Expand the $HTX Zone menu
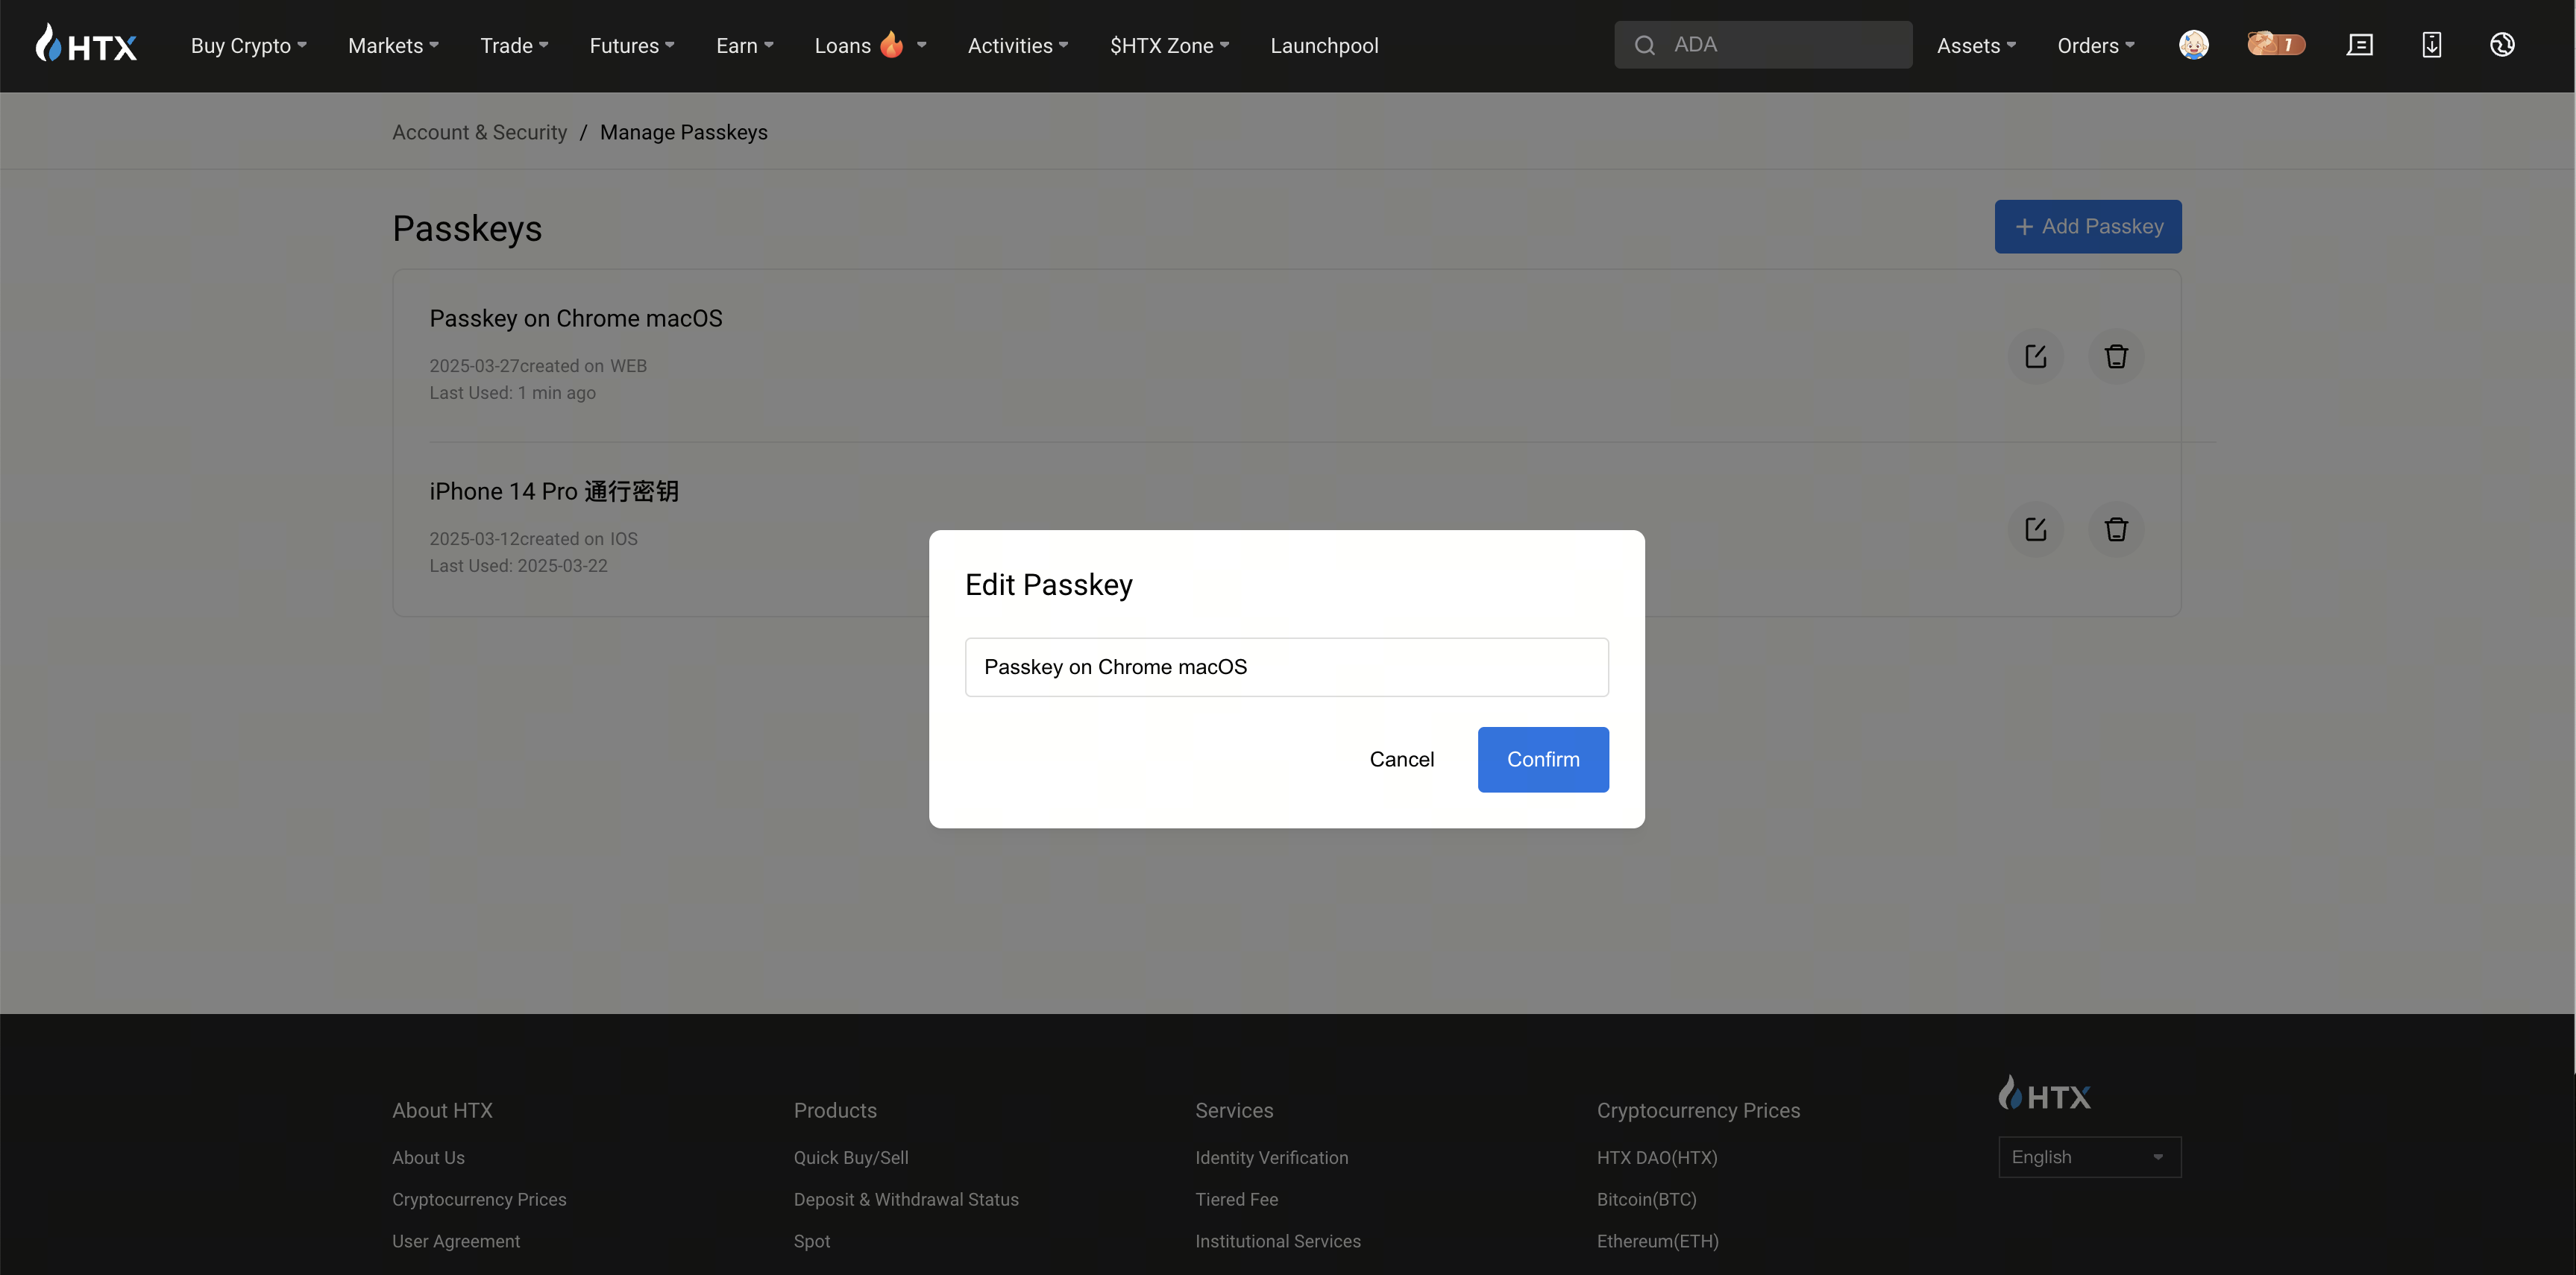The height and width of the screenshot is (1275, 2576). (1169, 46)
